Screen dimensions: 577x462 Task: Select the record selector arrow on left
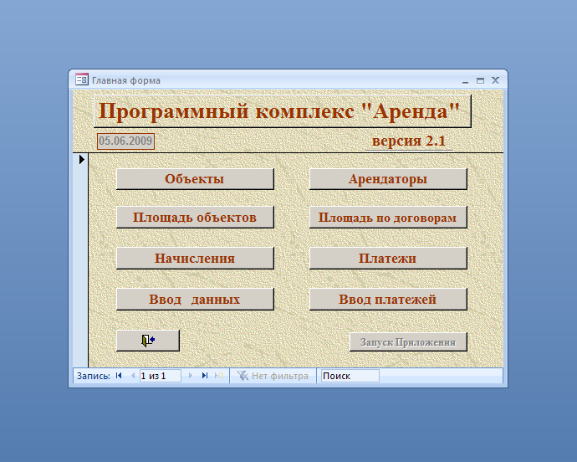click(x=82, y=158)
